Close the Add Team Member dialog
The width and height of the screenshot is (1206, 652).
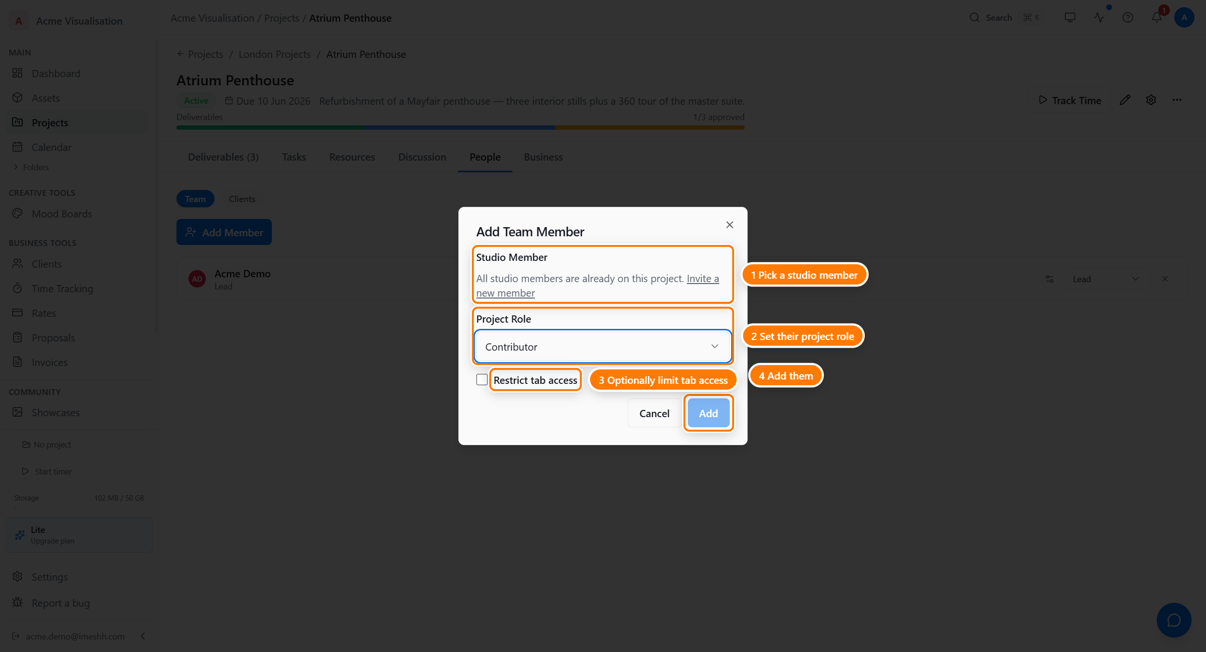coord(730,225)
